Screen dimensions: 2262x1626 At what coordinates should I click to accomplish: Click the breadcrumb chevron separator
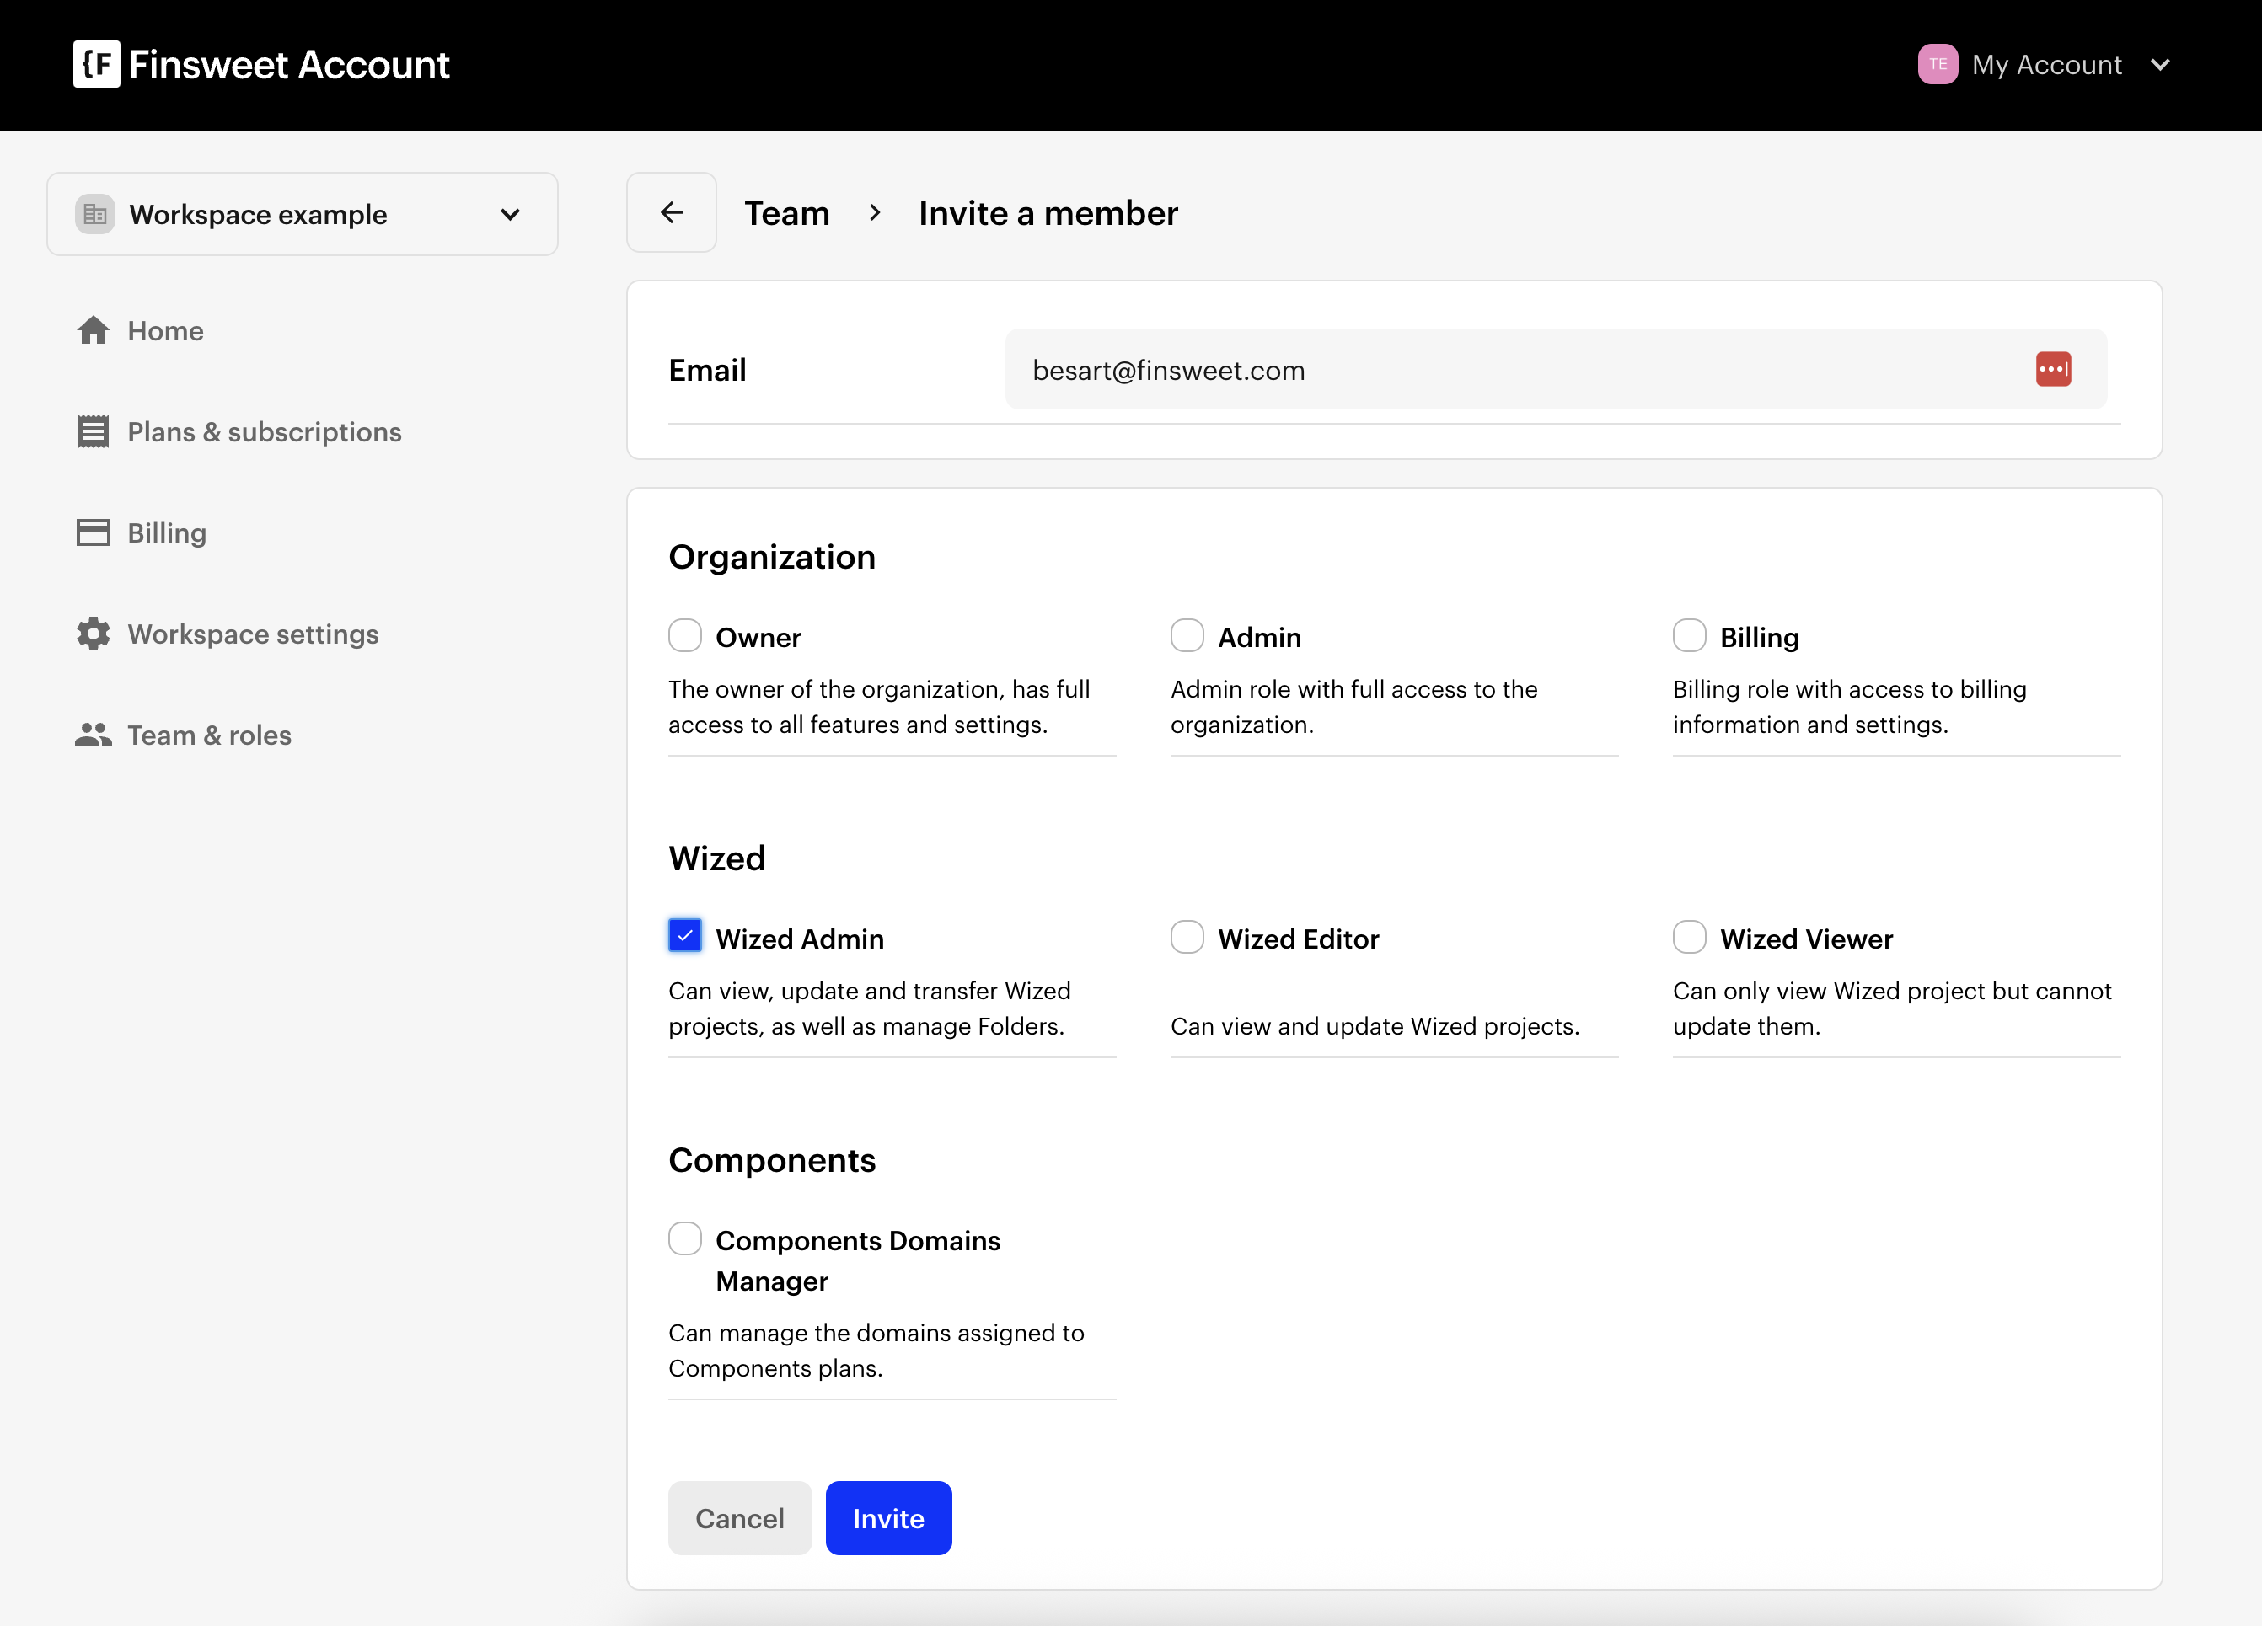coord(875,212)
